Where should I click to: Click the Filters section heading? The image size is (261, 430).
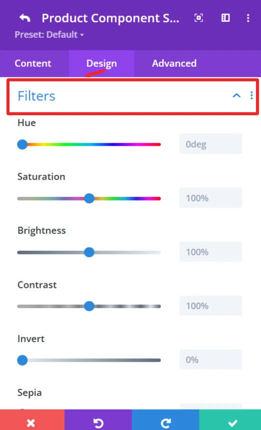pyautogui.click(x=36, y=96)
